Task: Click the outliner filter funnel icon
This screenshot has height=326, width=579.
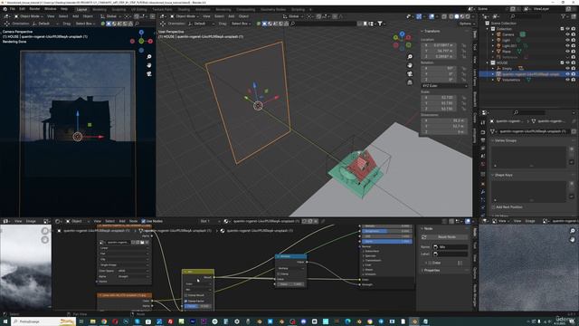Action: [x=563, y=16]
